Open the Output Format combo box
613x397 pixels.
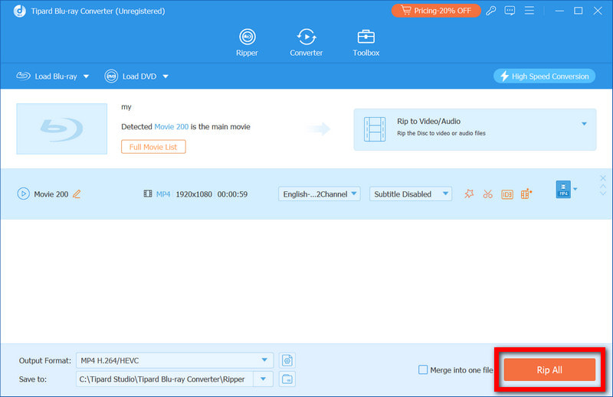tap(175, 360)
